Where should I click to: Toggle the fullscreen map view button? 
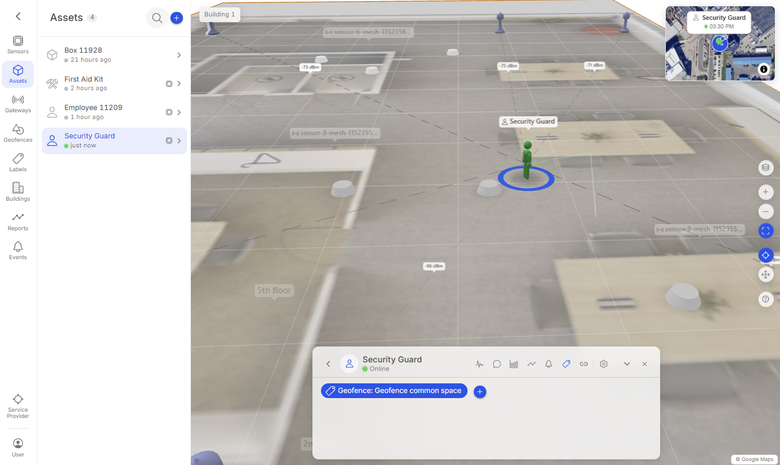coord(766,231)
